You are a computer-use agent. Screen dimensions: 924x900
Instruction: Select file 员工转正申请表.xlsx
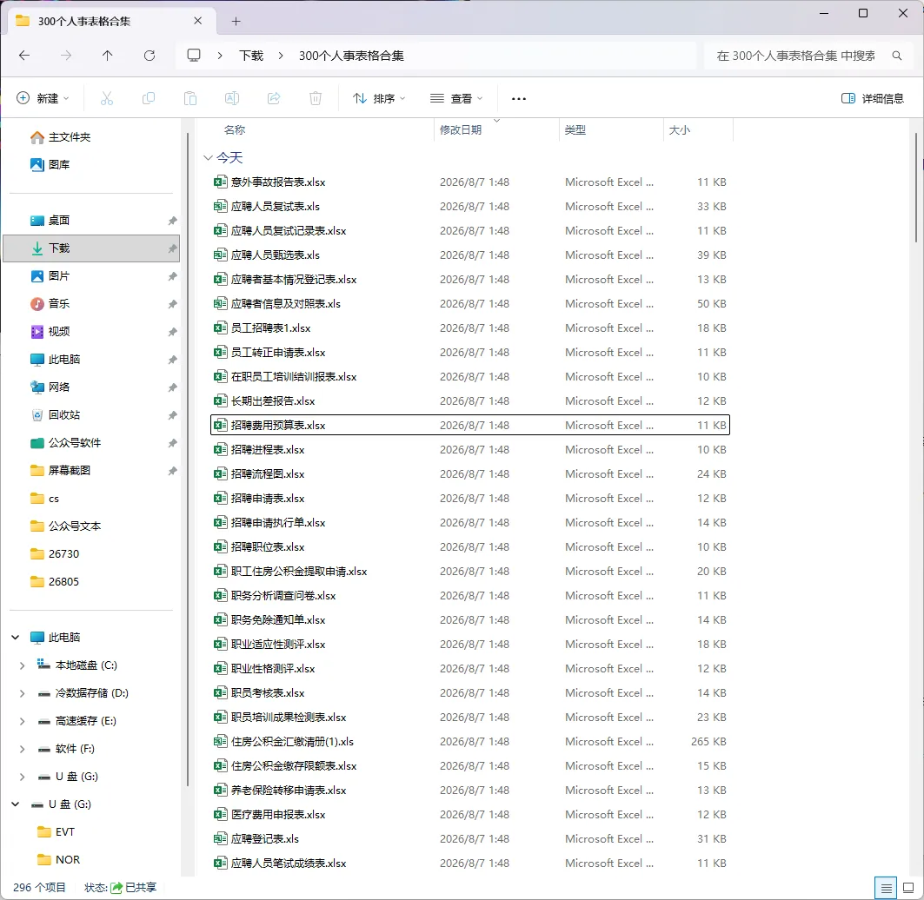point(469,352)
